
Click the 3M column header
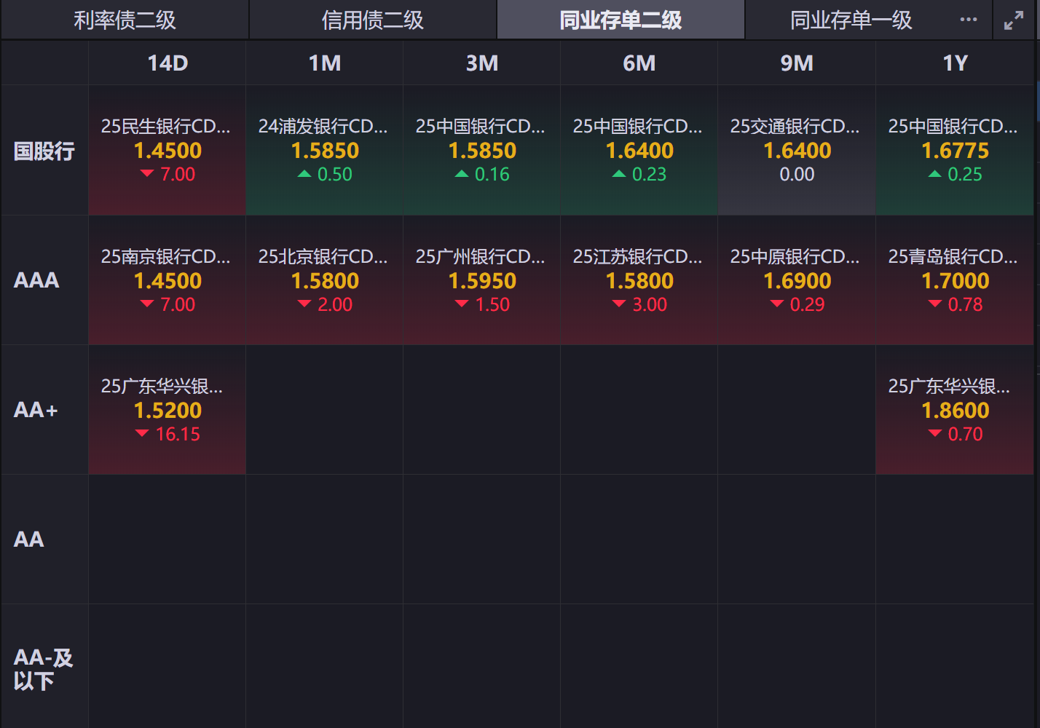coord(482,63)
